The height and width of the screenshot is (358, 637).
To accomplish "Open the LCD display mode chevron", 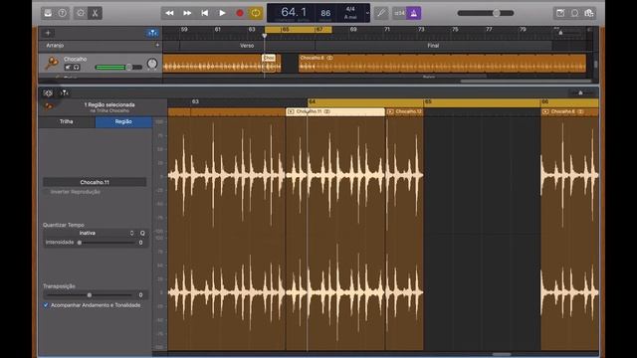I will pyautogui.click(x=367, y=13).
